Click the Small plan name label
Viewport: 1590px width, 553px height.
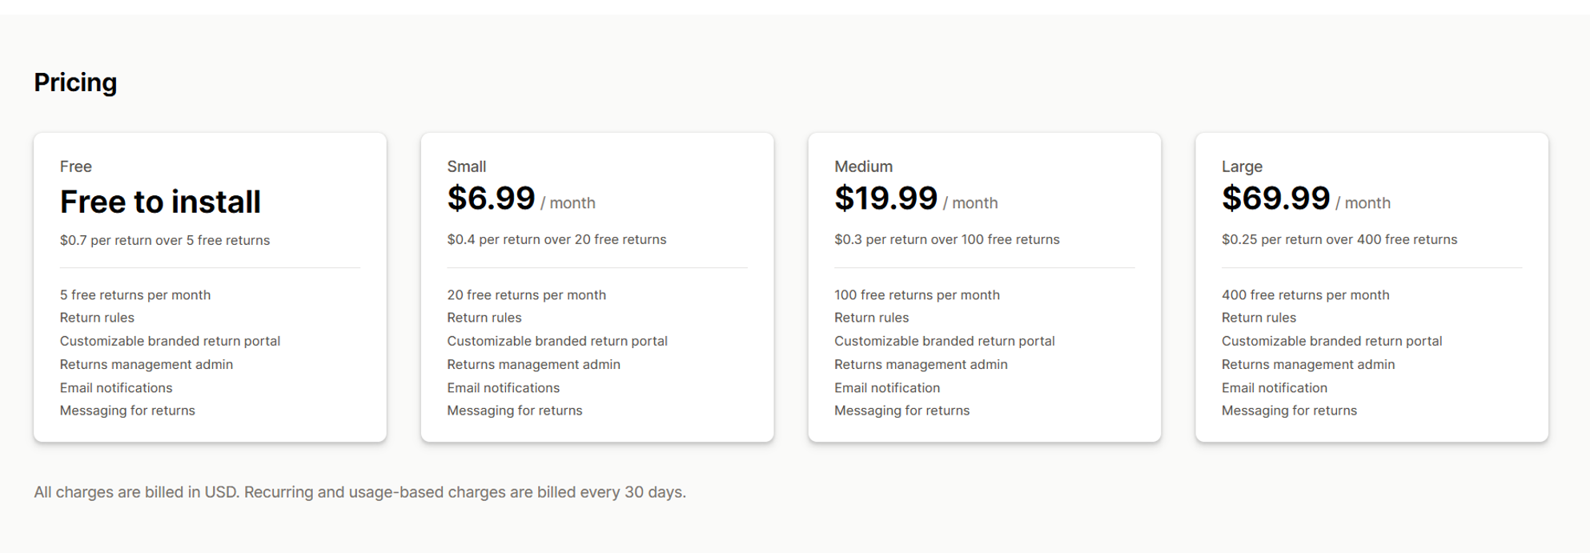[467, 166]
